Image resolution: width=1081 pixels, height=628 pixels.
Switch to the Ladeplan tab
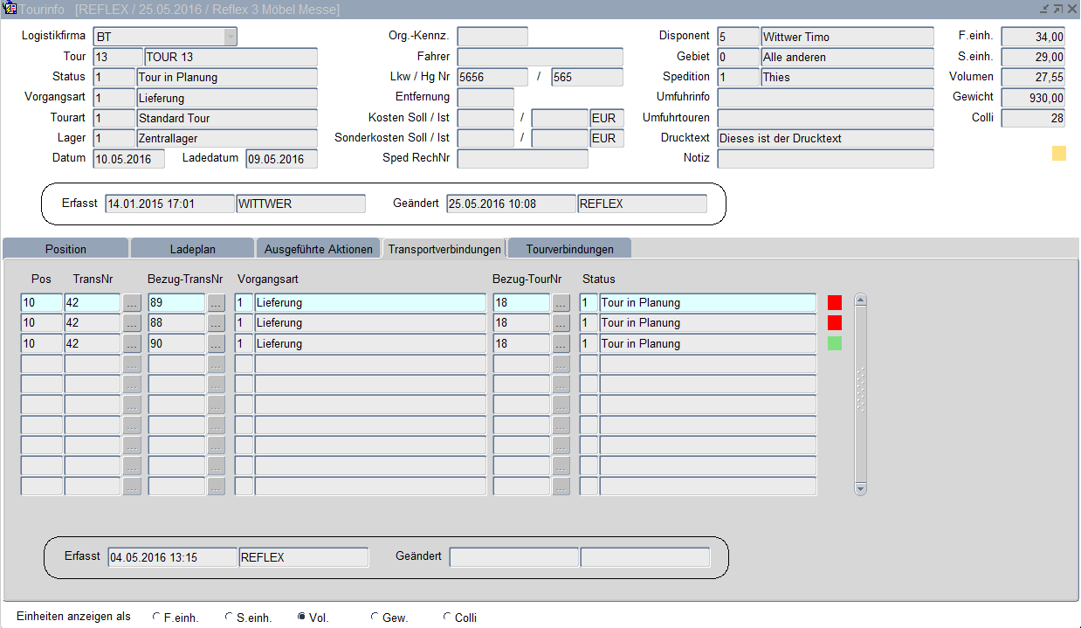coord(192,249)
